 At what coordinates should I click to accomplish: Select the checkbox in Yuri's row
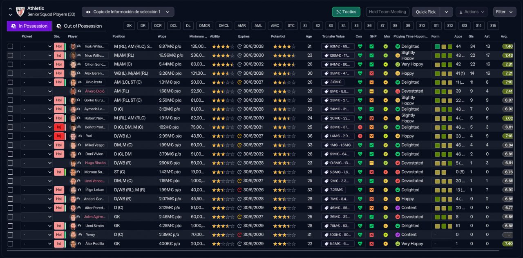[x=10, y=136]
